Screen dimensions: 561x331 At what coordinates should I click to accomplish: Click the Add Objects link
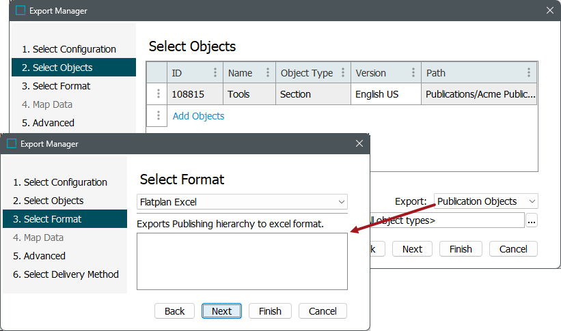pyautogui.click(x=198, y=116)
